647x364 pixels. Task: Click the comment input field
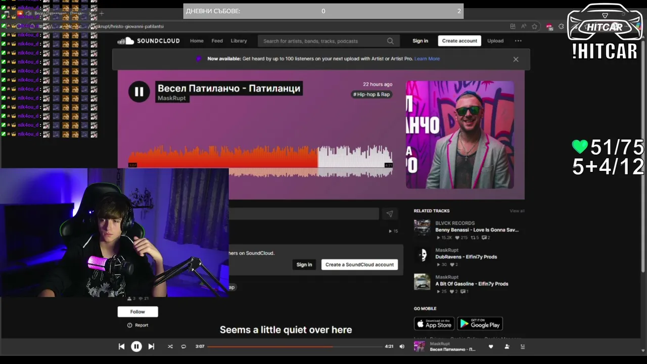point(303,214)
